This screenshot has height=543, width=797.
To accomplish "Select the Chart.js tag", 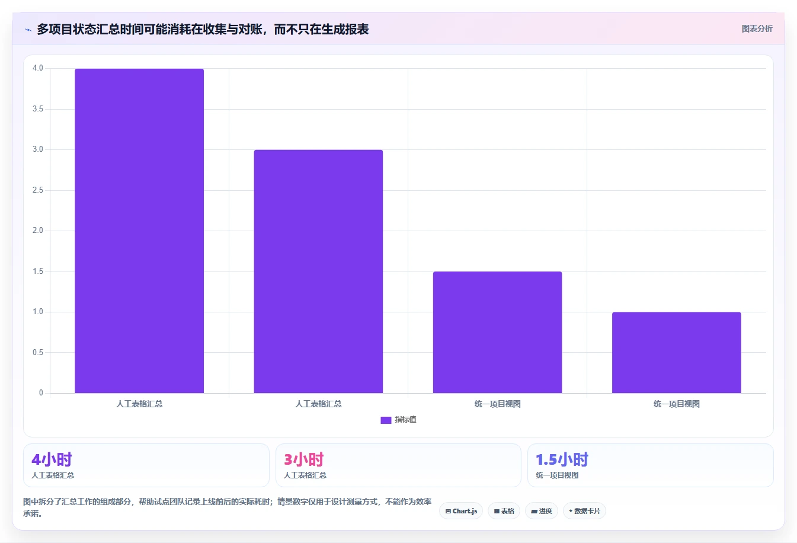I will click(x=461, y=511).
